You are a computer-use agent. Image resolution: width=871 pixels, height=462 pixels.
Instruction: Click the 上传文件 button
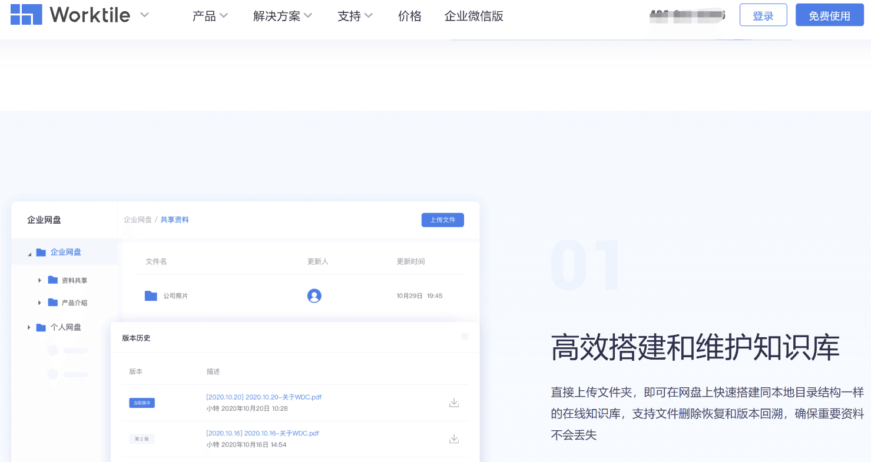443,220
